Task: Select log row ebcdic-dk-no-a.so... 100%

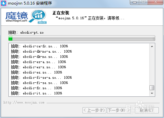Action: pyautogui.click(x=41, y=51)
